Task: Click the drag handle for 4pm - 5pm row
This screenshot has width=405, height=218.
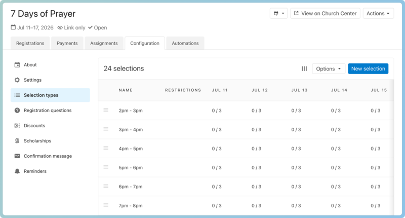Action: pos(106,148)
